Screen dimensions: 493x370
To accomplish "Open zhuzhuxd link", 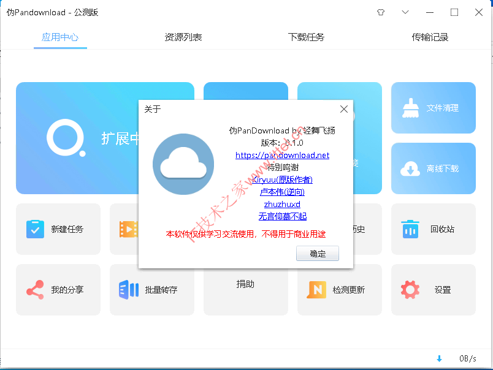I will point(282,204).
